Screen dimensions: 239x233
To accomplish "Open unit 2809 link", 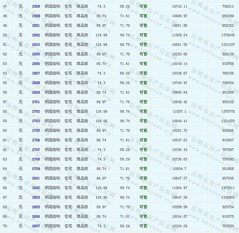I will (x=36, y=92).
